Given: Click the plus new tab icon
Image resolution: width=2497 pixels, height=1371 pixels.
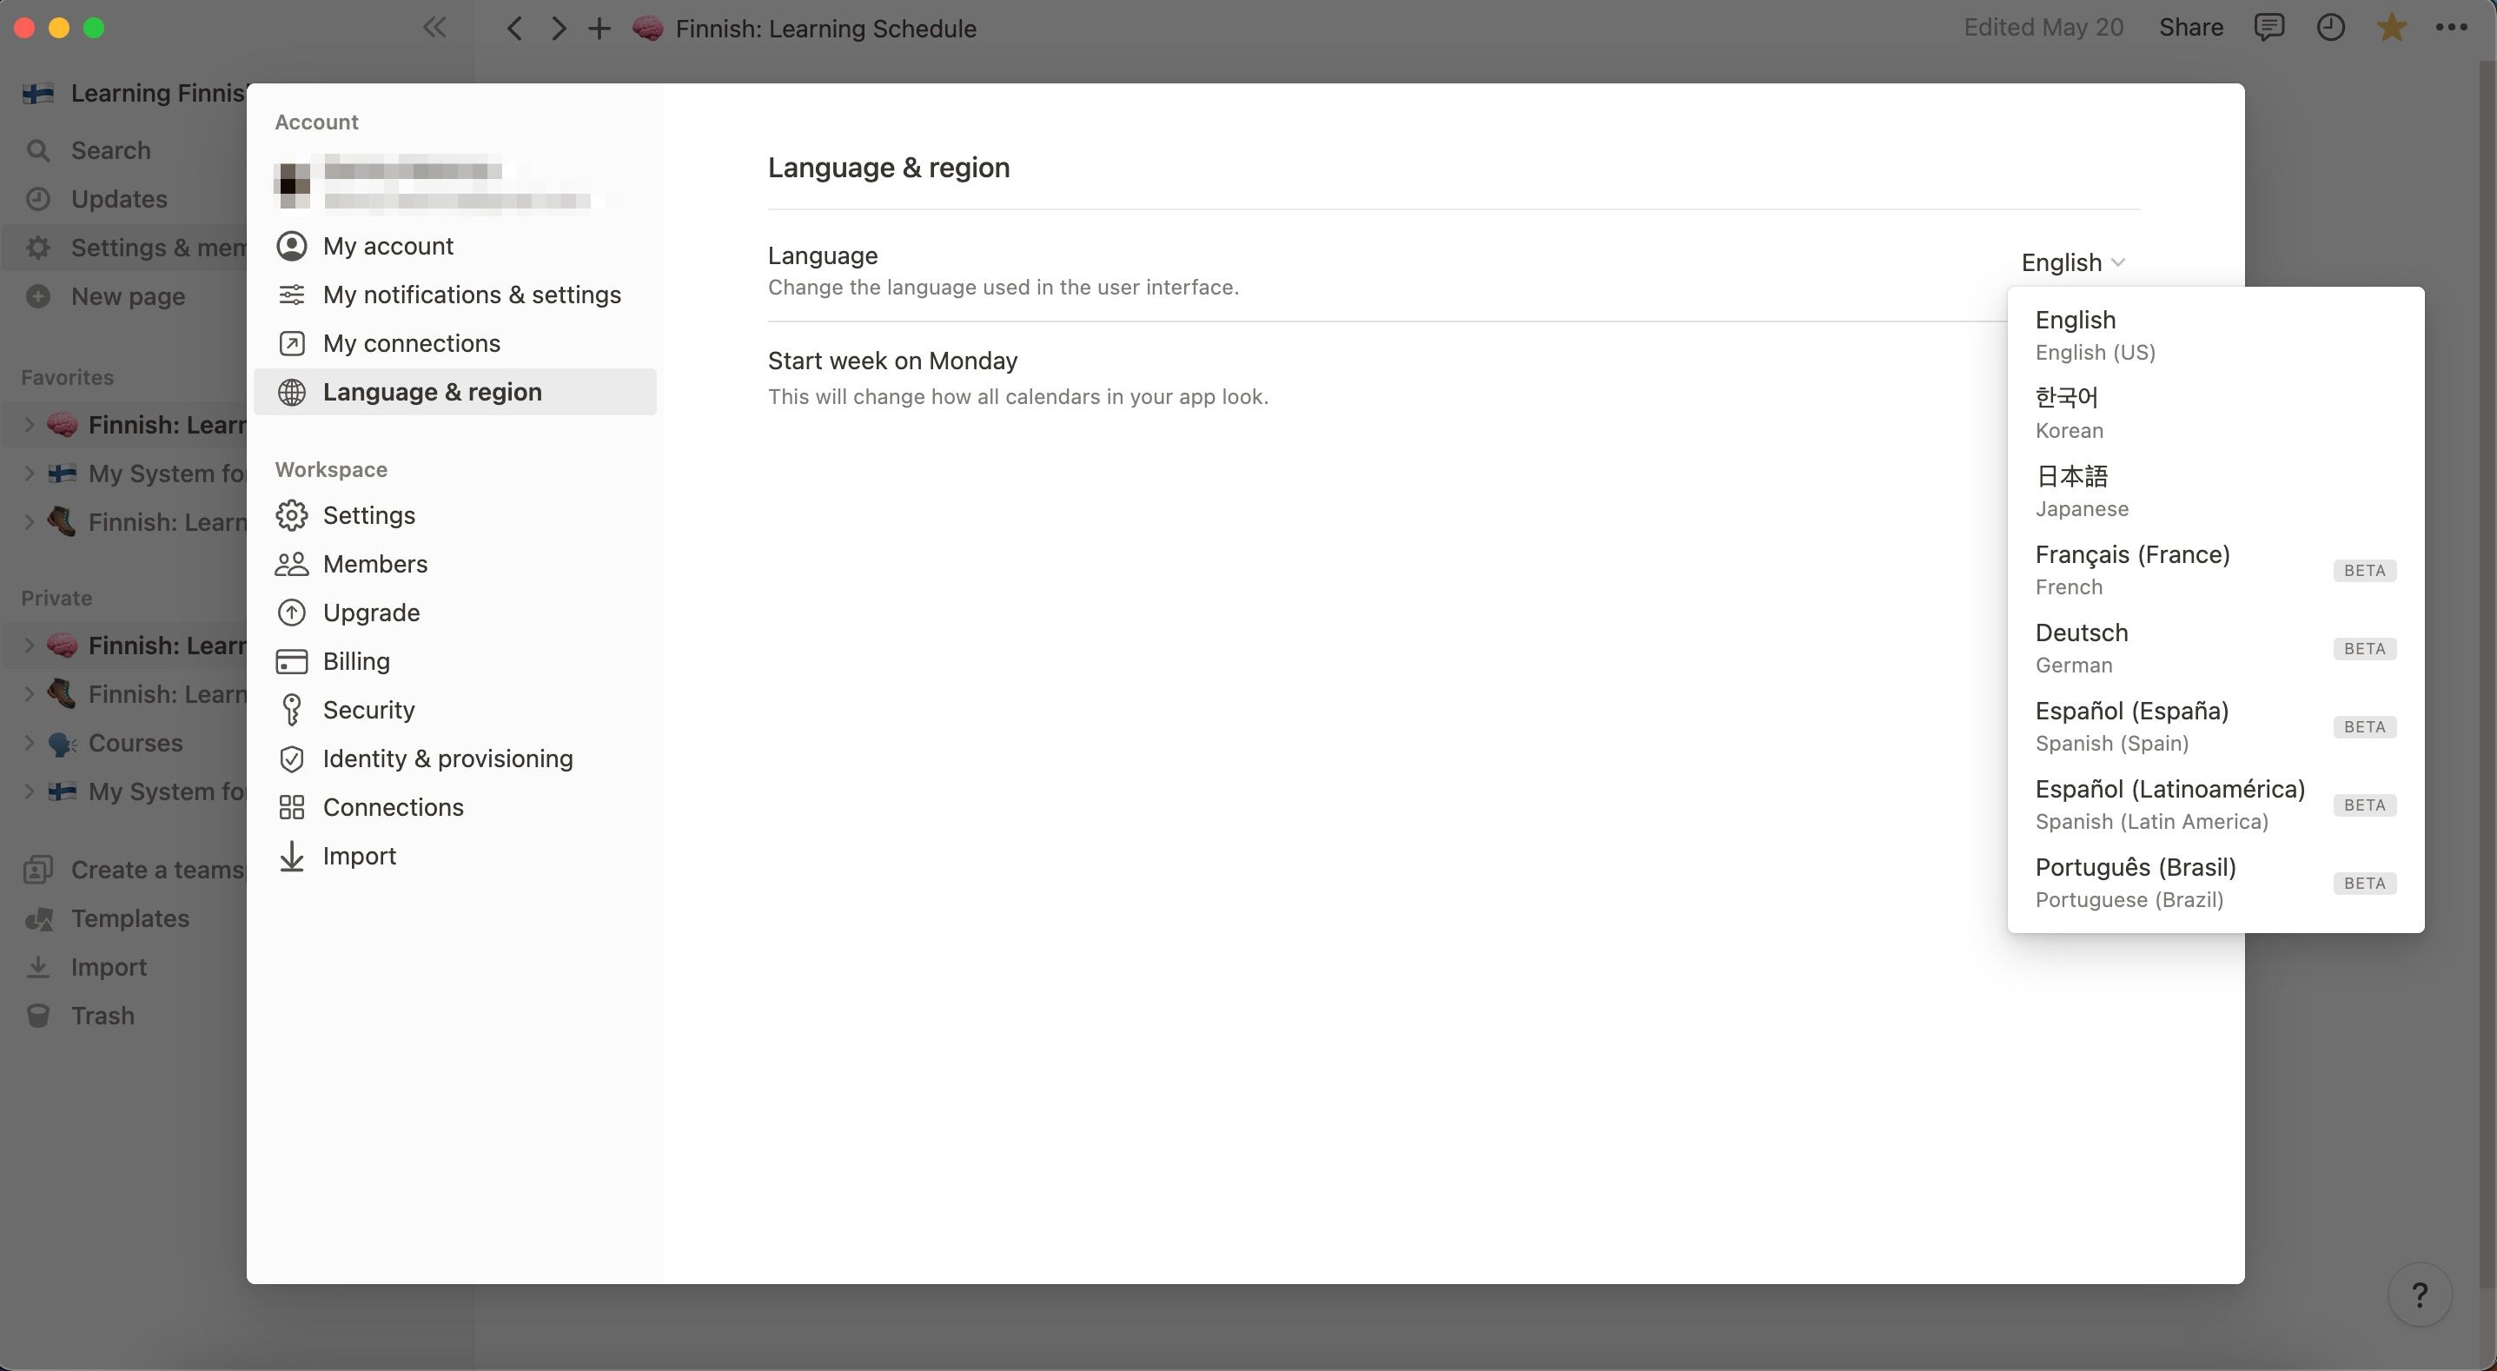Looking at the screenshot, I should (599, 29).
